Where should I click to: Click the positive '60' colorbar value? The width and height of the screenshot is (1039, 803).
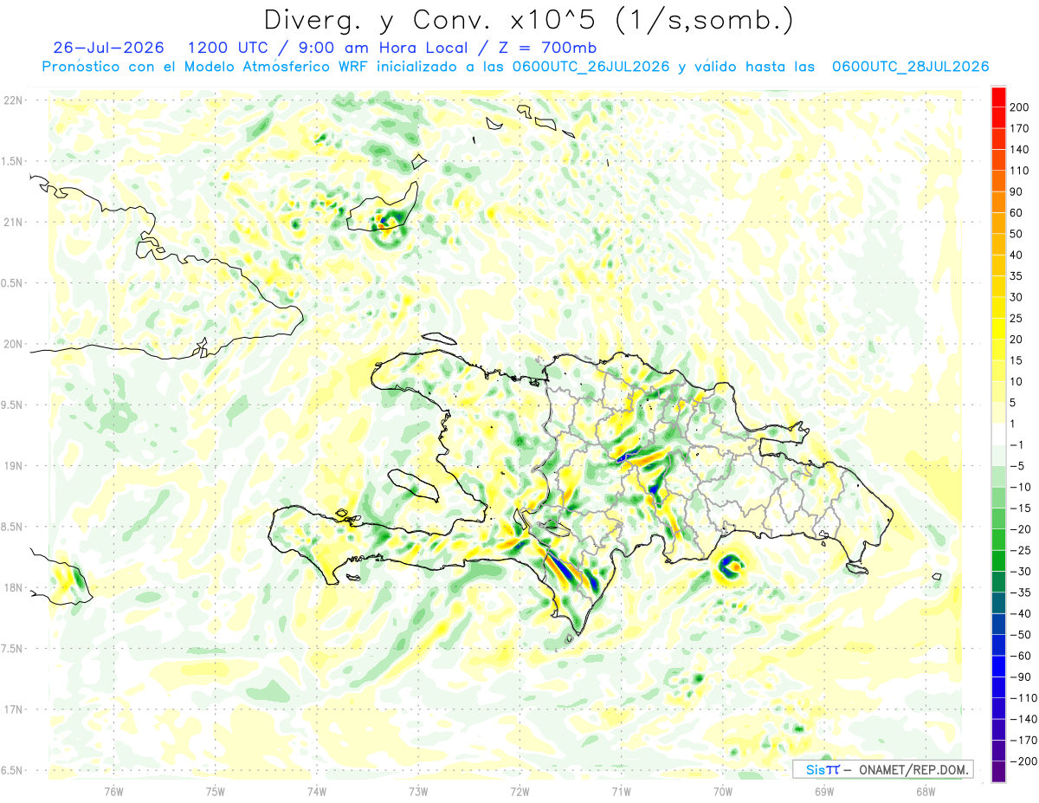(x=1016, y=213)
